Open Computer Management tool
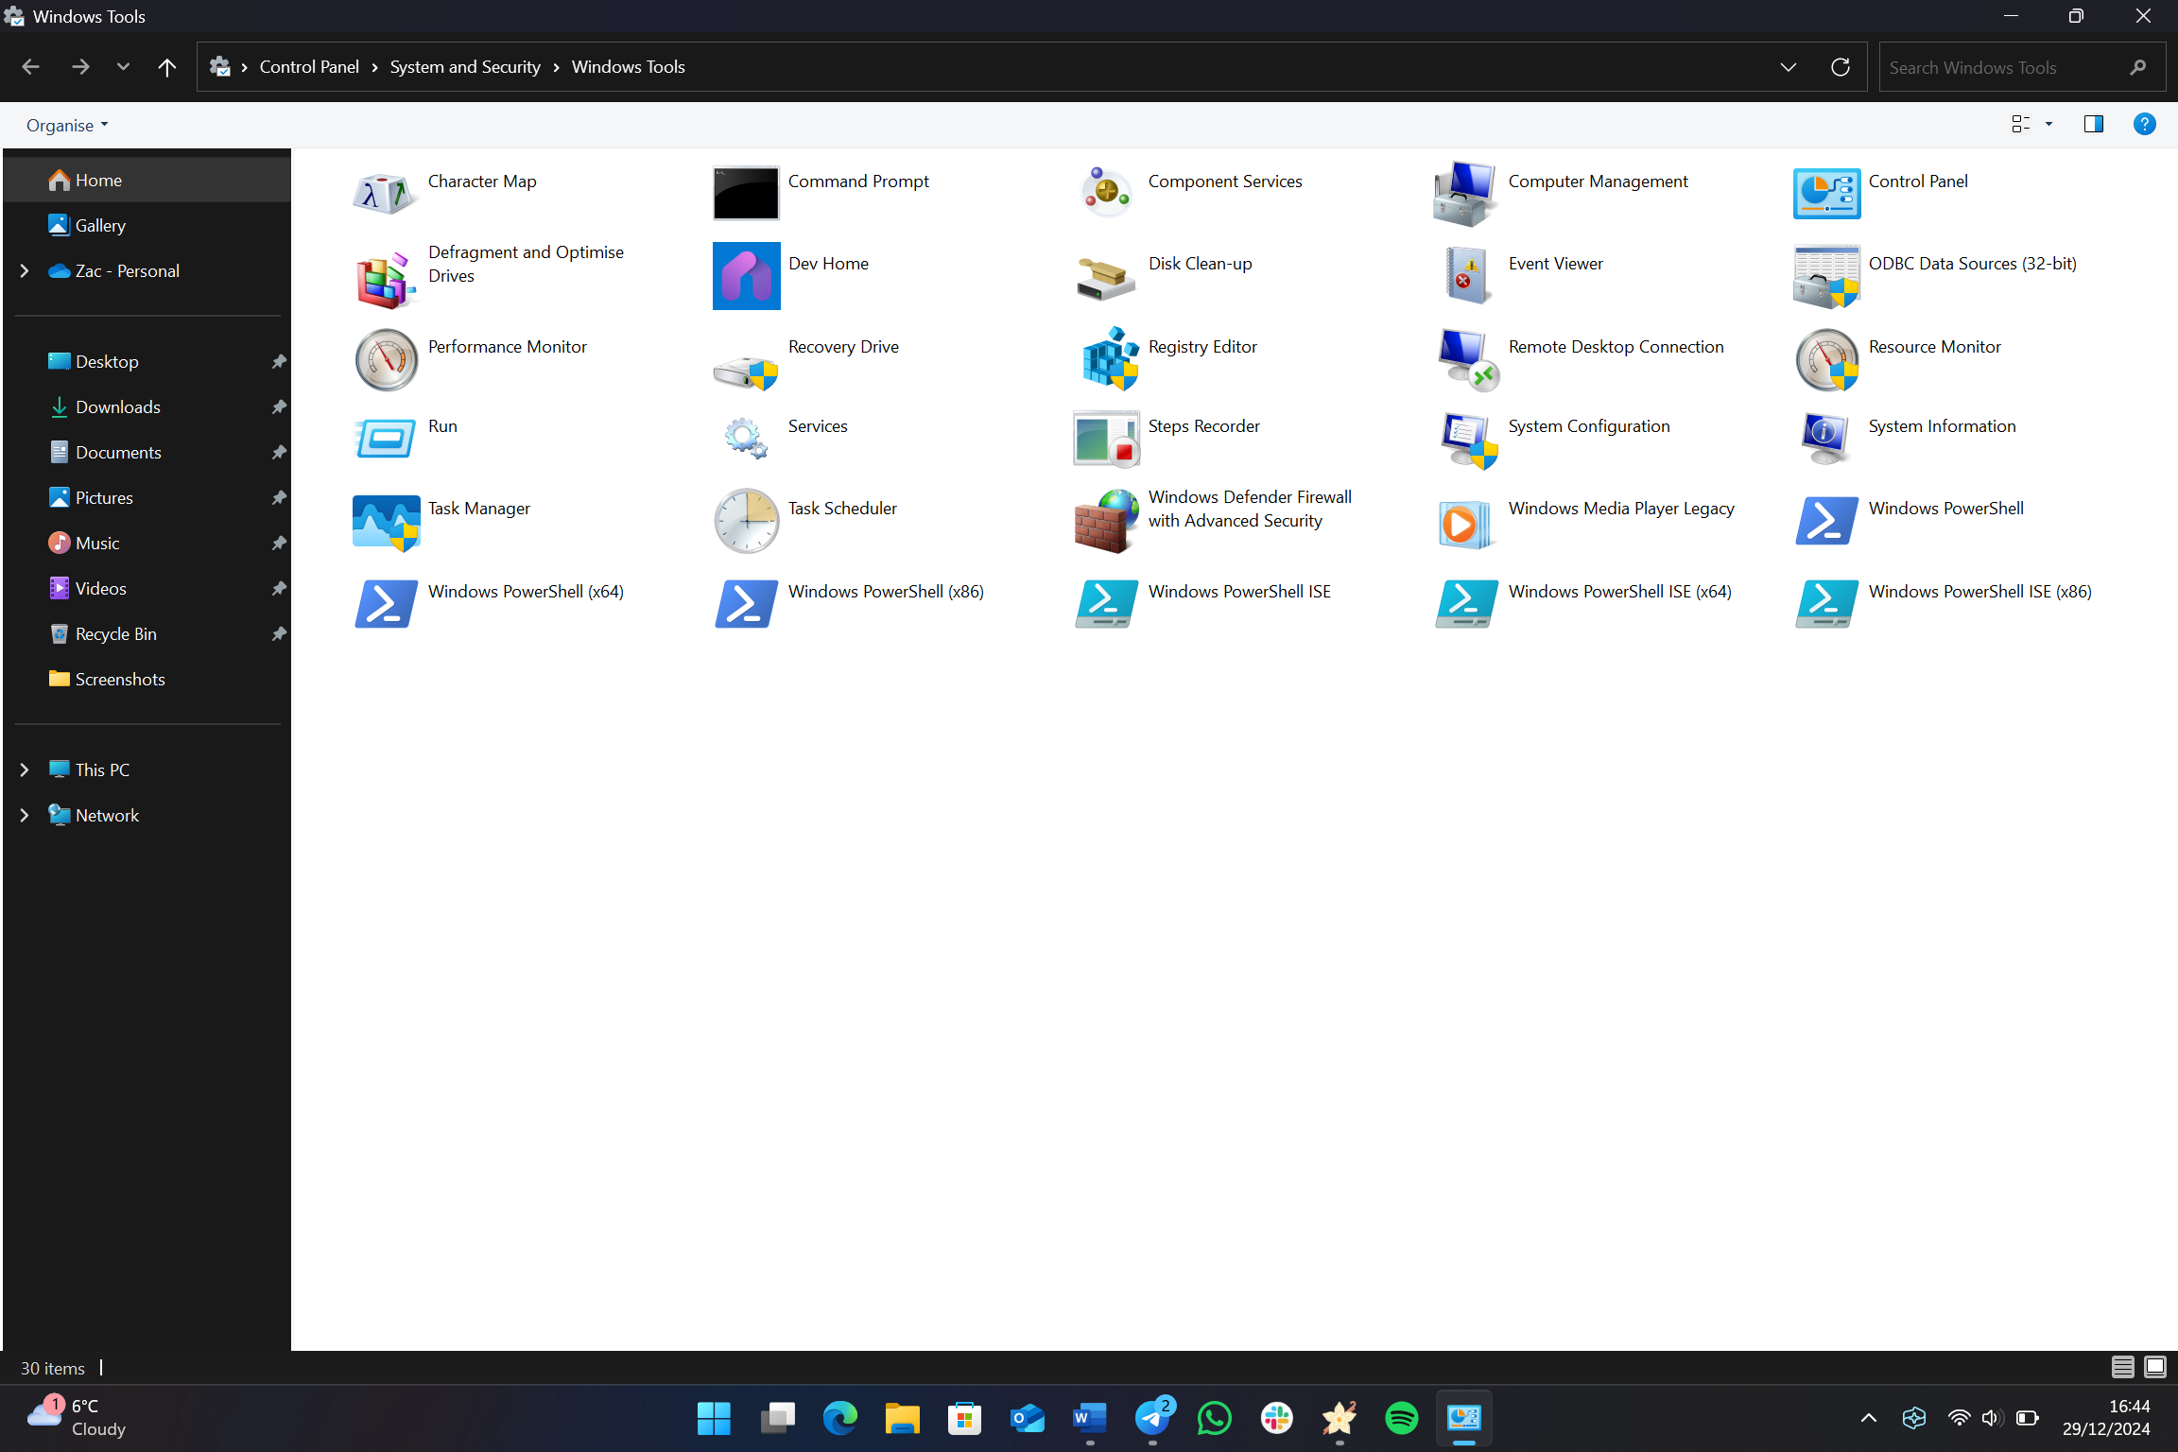Screen dimensions: 2178x1452 pyautogui.click(x=1598, y=180)
